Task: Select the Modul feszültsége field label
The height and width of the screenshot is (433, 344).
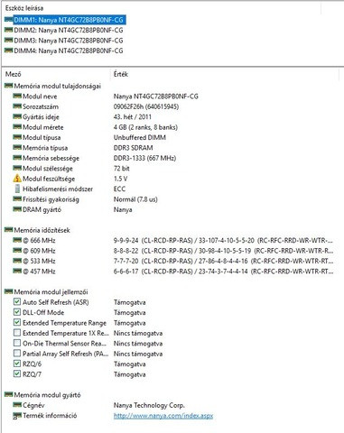Action: click(x=49, y=179)
